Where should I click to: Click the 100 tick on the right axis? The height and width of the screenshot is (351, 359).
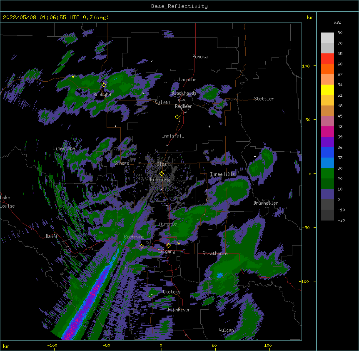306,66
